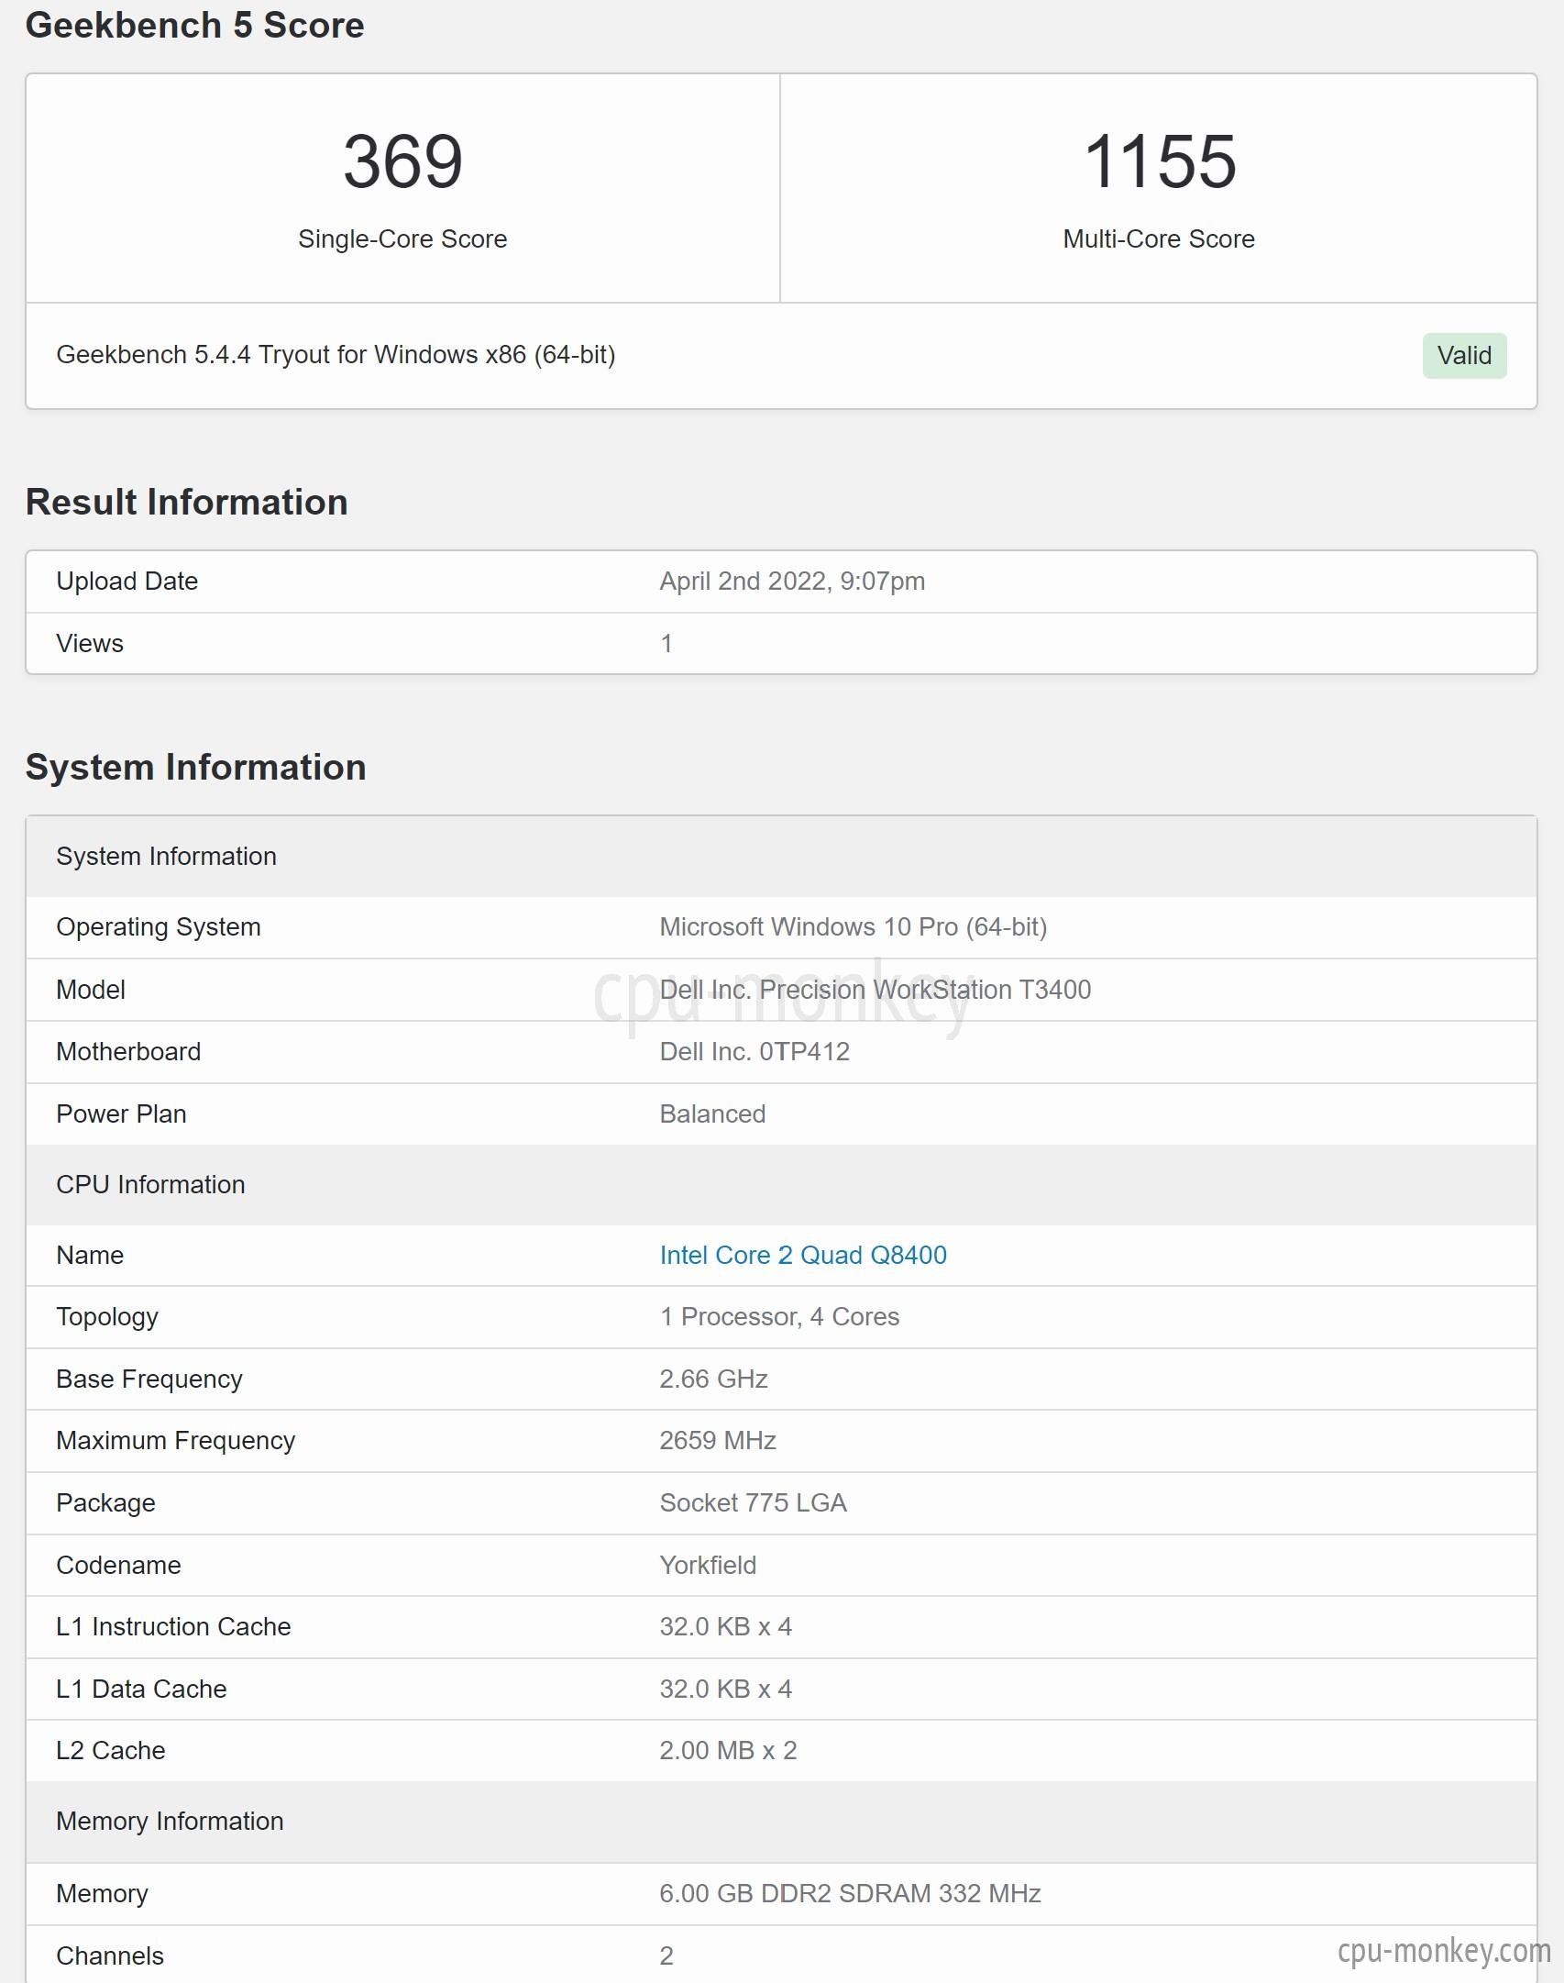Click the Operating System label
This screenshot has height=1983, width=1564.
[x=159, y=927]
